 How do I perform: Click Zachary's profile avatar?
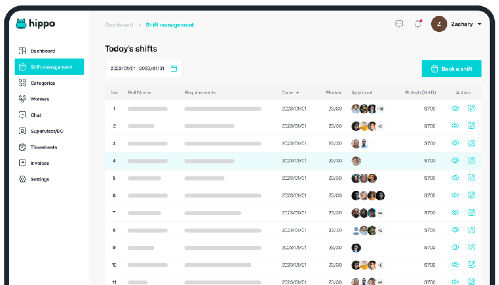coord(439,24)
